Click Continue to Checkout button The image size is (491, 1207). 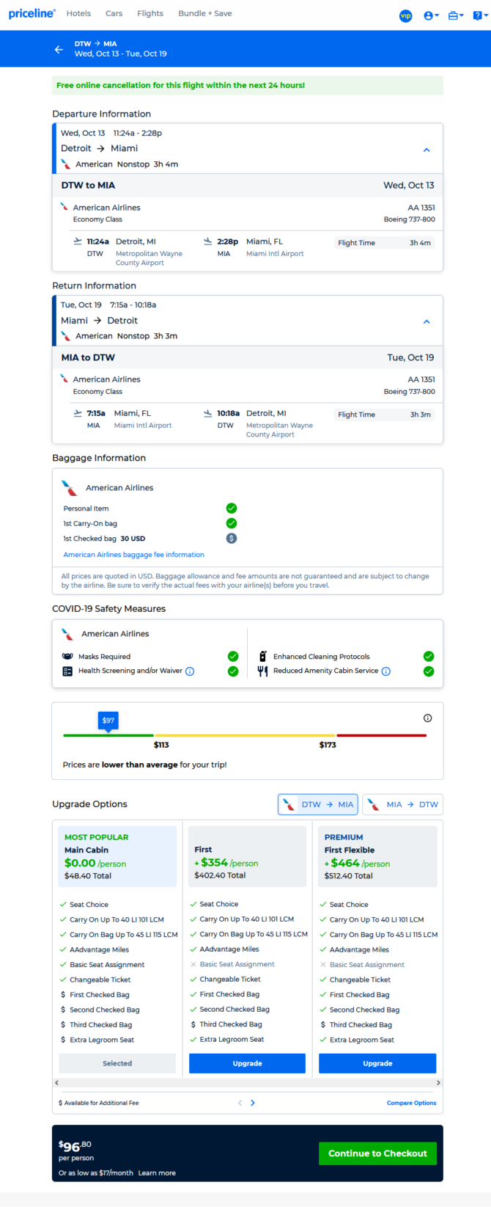[377, 1153]
